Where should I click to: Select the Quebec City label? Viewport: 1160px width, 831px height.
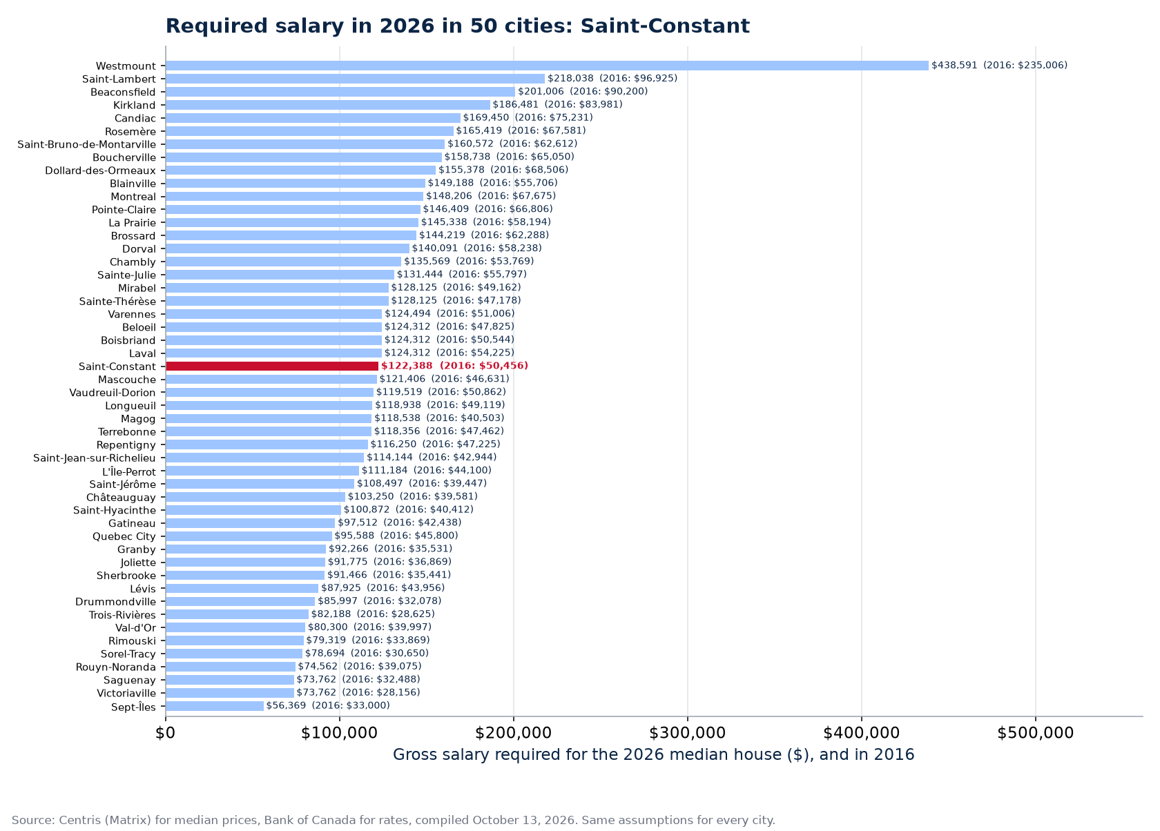click(125, 537)
